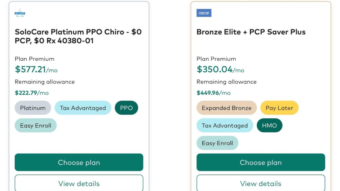Click Tax Advantaged tag on Alliant plan

point(83,108)
